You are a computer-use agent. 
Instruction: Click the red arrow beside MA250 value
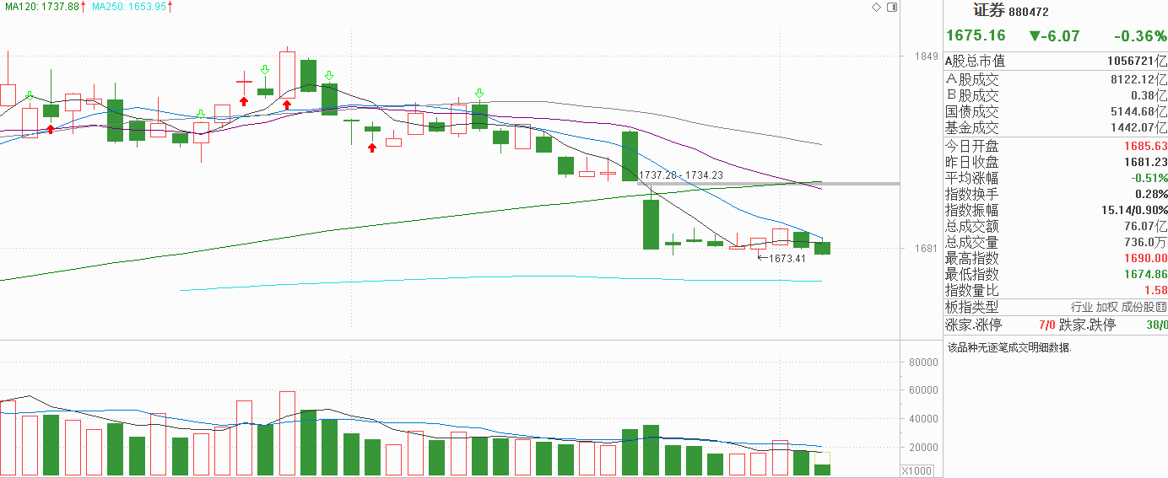[170, 6]
